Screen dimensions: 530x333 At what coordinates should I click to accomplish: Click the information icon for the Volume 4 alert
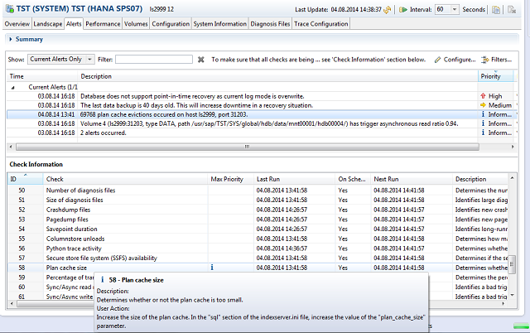tap(483, 123)
